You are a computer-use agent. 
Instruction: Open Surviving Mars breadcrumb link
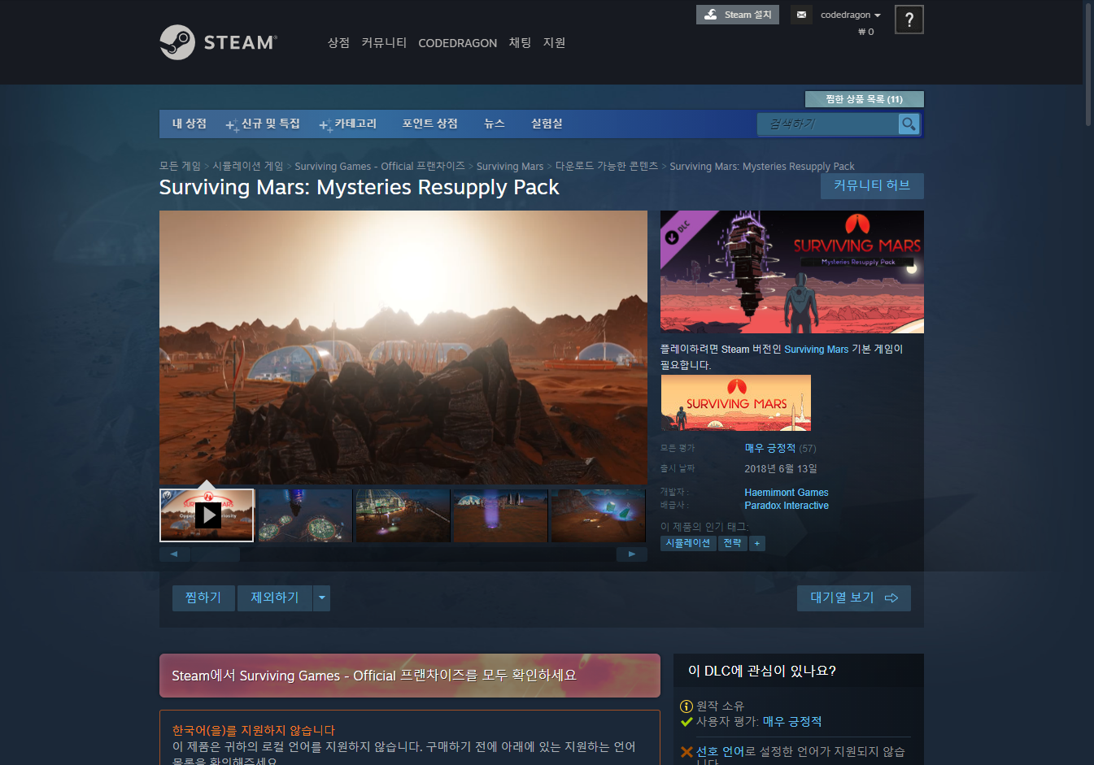coord(510,166)
